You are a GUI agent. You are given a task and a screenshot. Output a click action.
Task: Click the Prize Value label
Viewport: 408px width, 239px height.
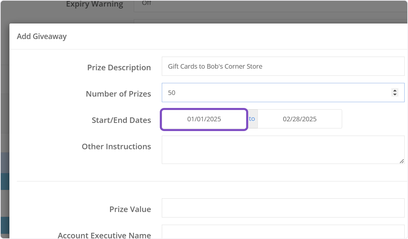coord(130,209)
